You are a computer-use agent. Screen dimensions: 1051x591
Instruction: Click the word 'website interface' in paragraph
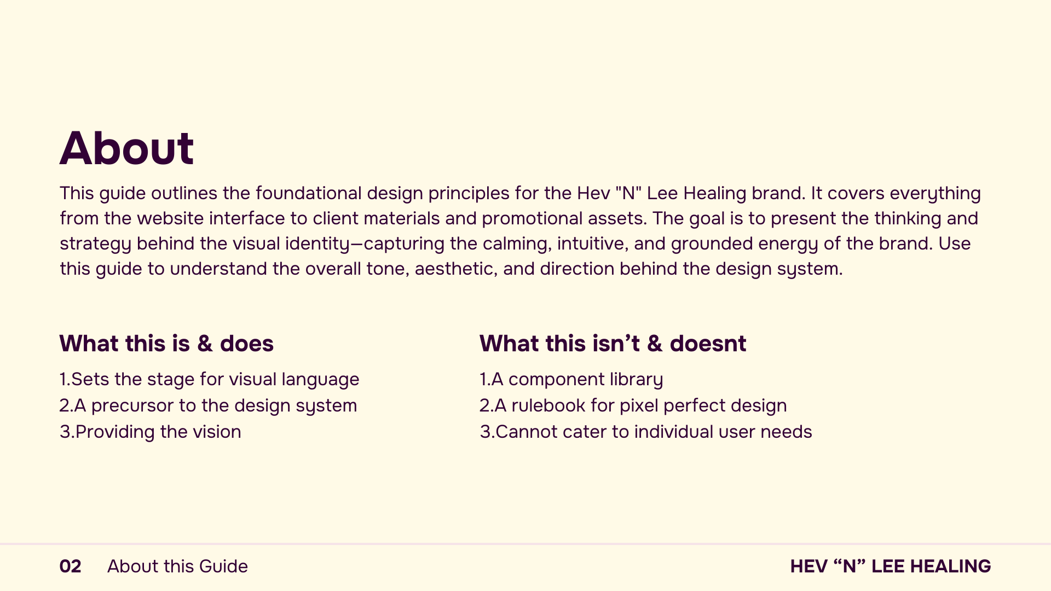(211, 218)
